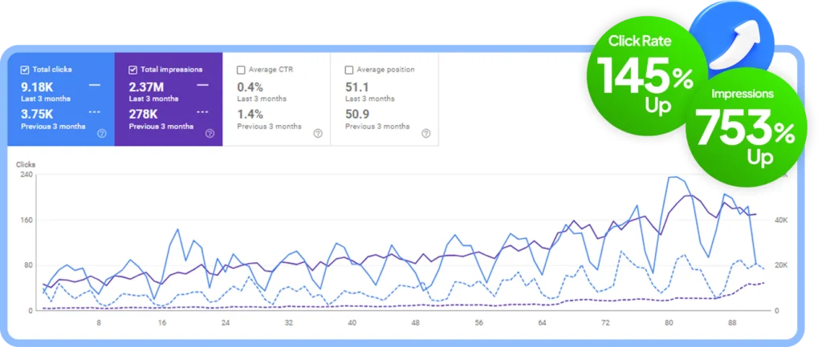The image size is (822, 347).
Task: Click the 160 label on Clicks axis
Action: tap(25, 220)
